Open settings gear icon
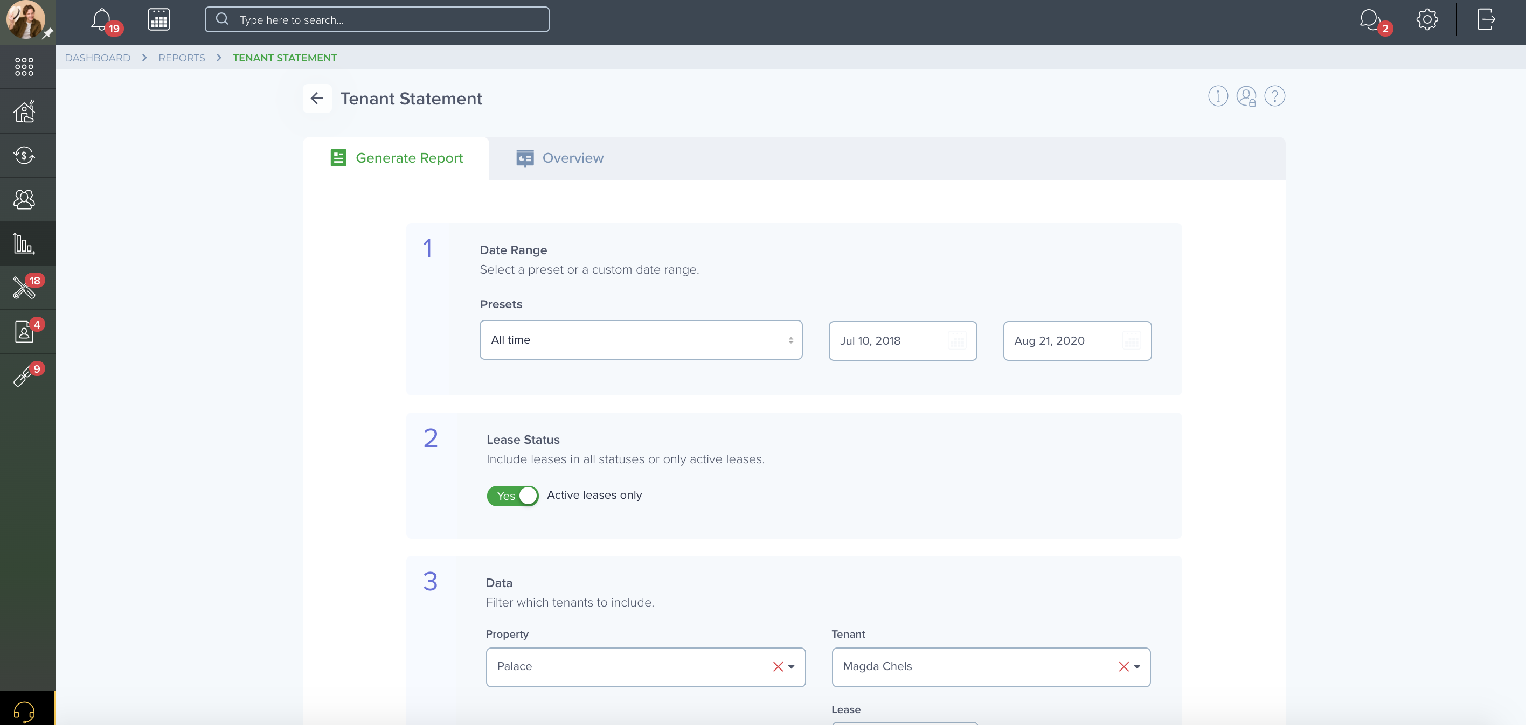 (1427, 19)
